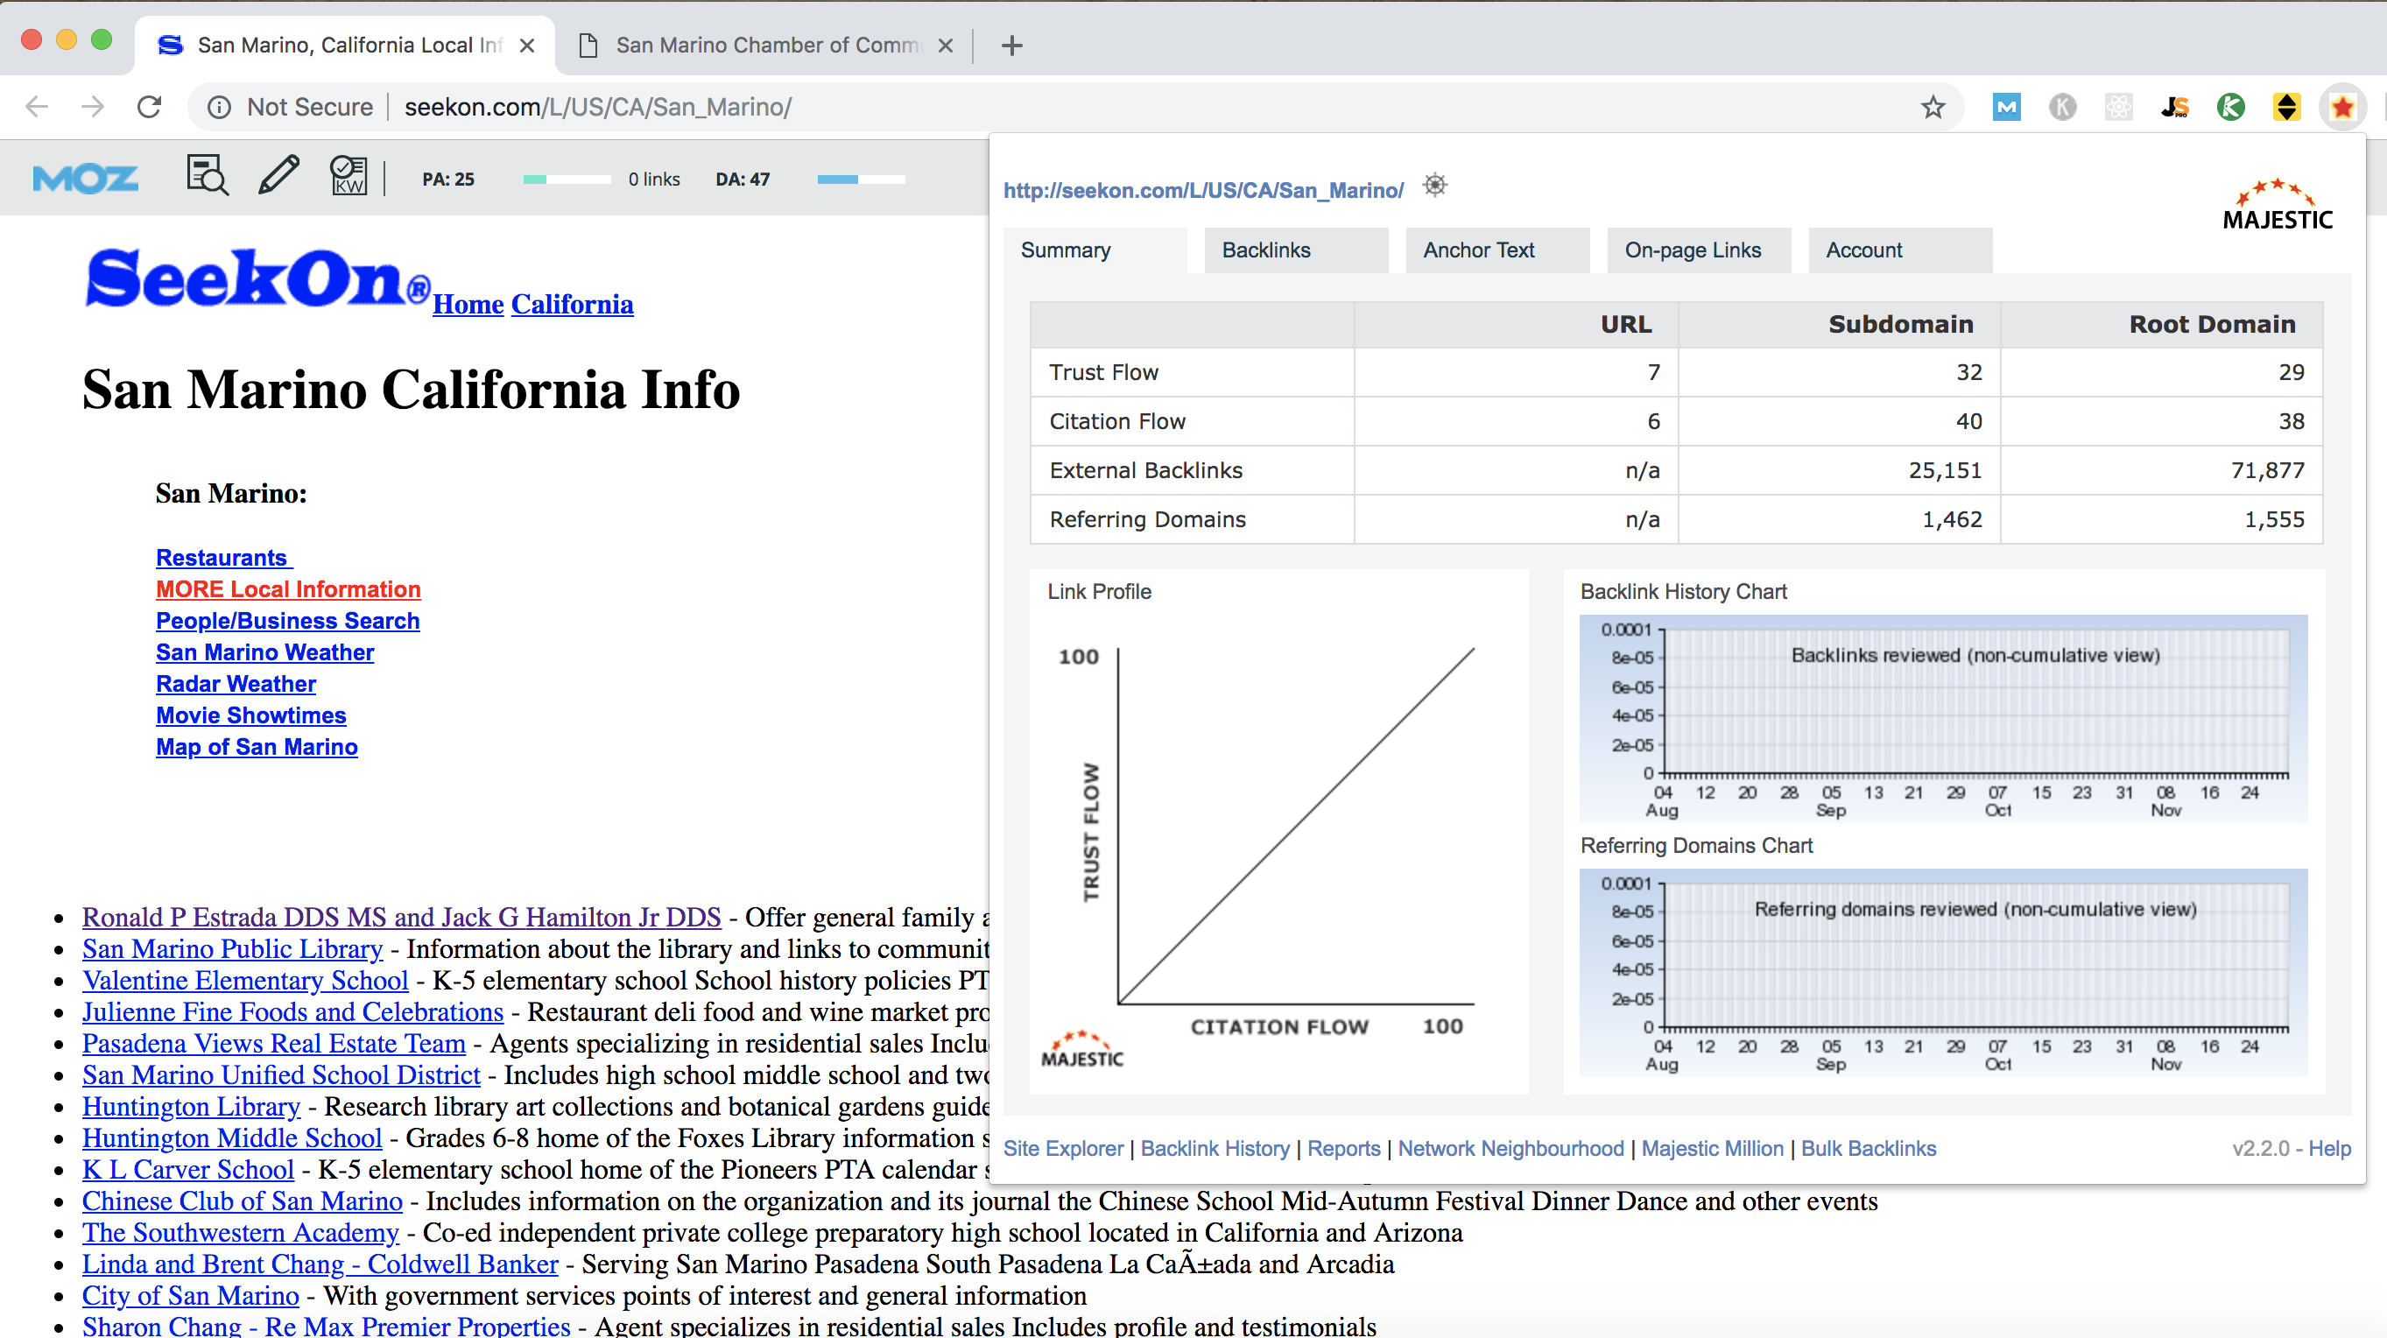Open Network Neighbourhood link
This screenshot has width=2387, height=1338.
[1510, 1148]
